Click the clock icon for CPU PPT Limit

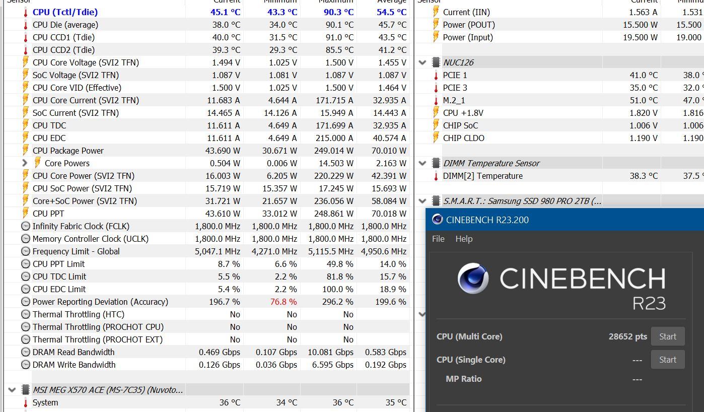pyautogui.click(x=26, y=264)
